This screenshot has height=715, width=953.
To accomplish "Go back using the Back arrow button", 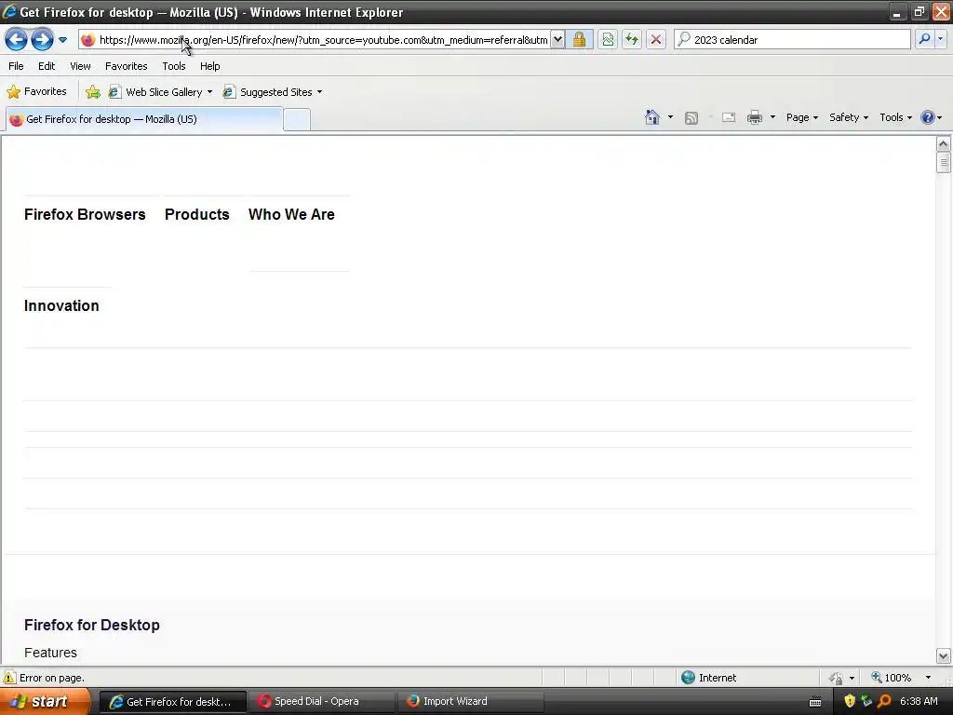I will (x=17, y=40).
